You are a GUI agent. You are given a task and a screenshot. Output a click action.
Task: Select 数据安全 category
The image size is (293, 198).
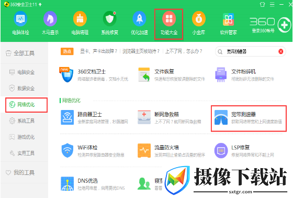point(24,89)
